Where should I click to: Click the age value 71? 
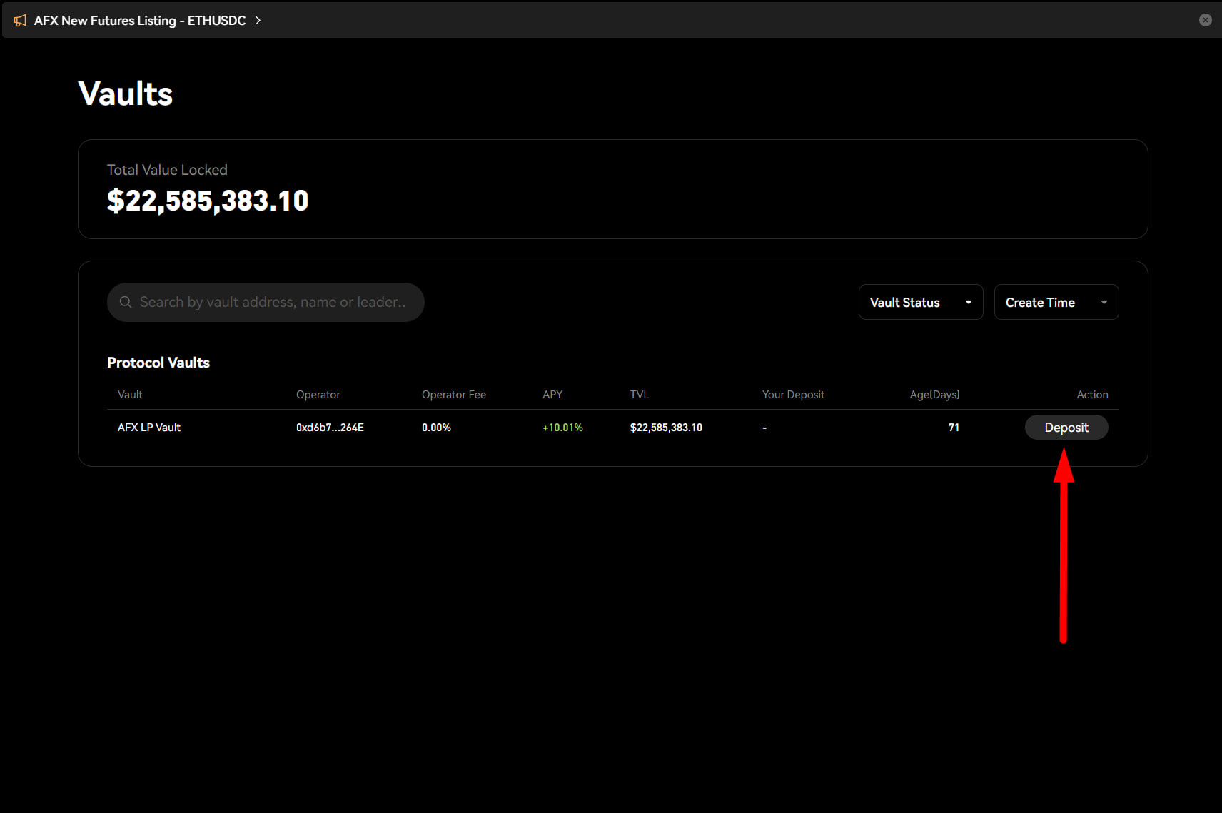click(x=954, y=428)
